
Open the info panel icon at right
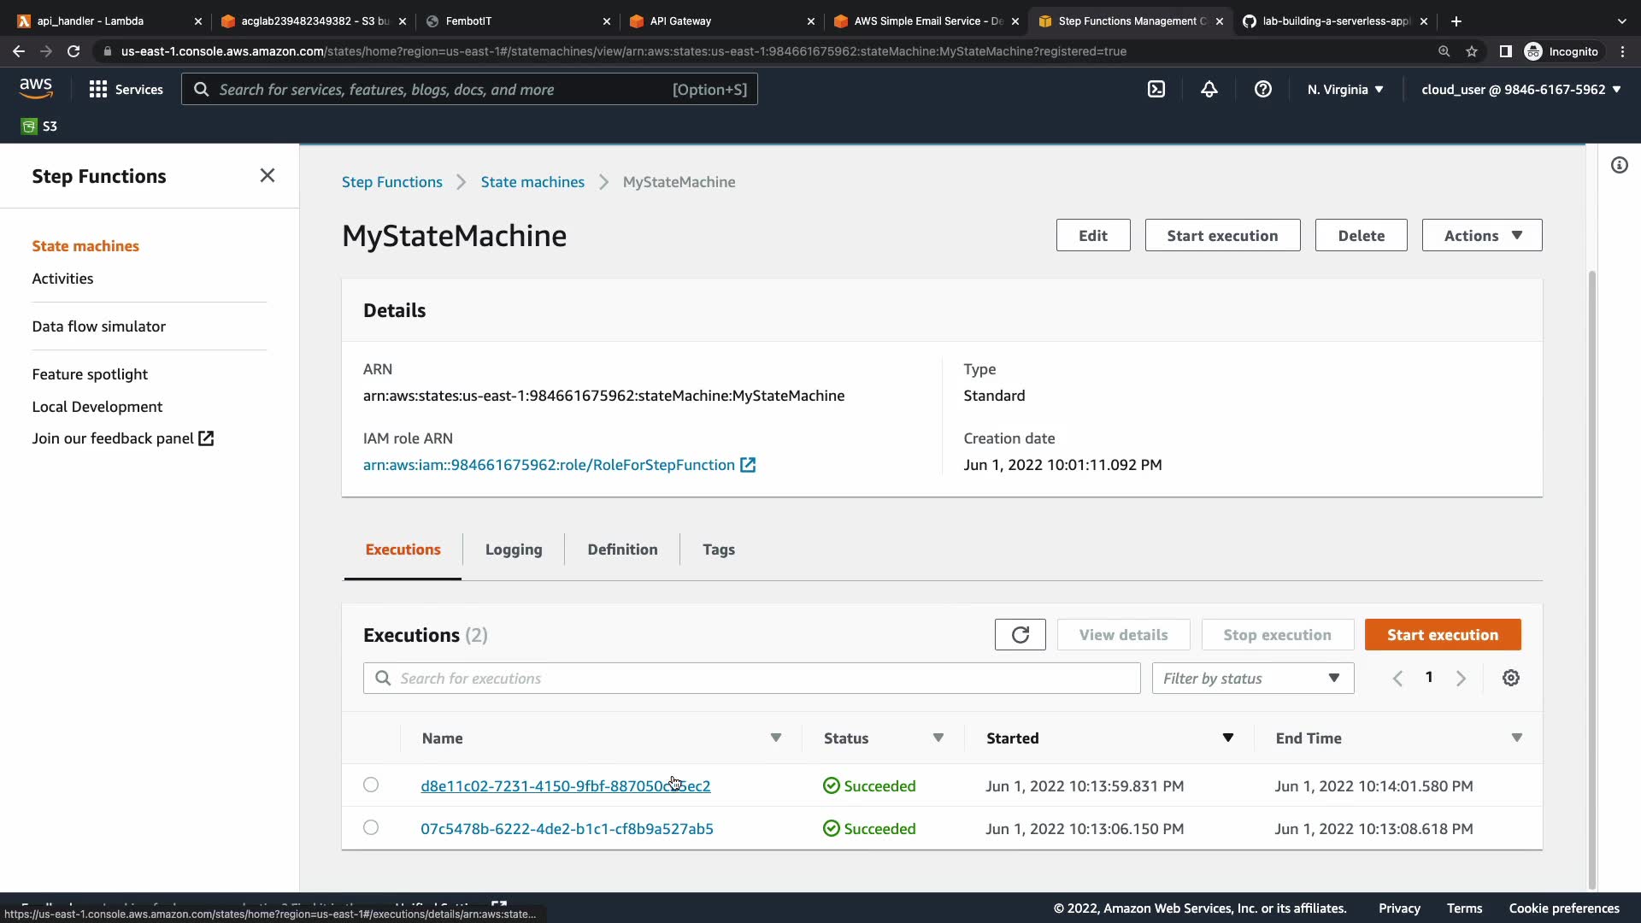click(x=1619, y=165)
